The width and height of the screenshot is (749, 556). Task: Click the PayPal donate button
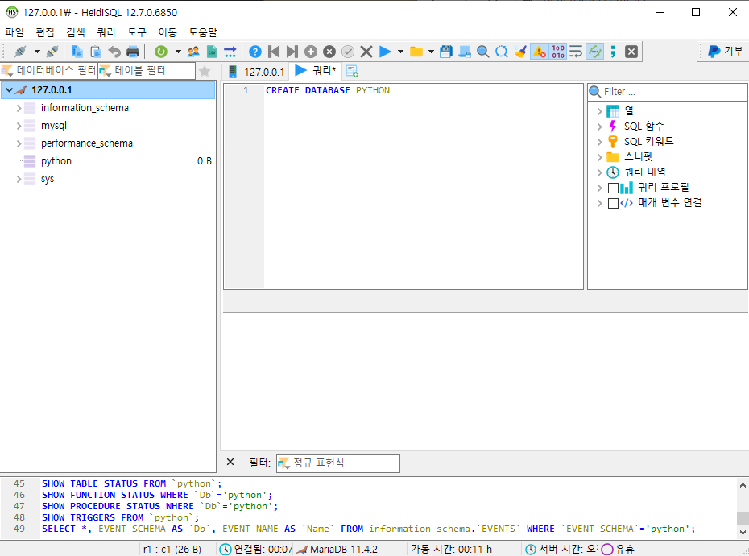pos(725,51)
